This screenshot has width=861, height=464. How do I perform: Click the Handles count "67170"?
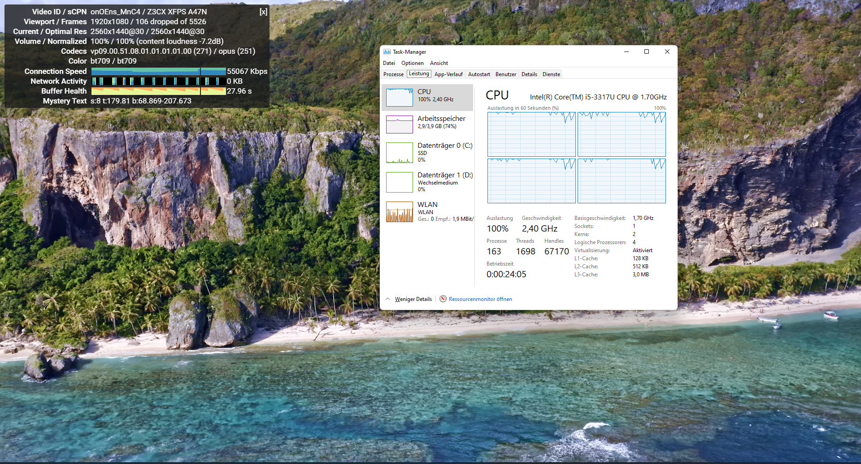click(557, 251)
